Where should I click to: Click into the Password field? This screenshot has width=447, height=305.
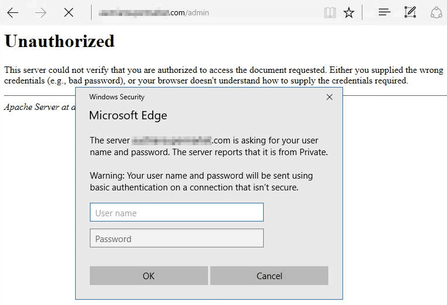[176, 239]
